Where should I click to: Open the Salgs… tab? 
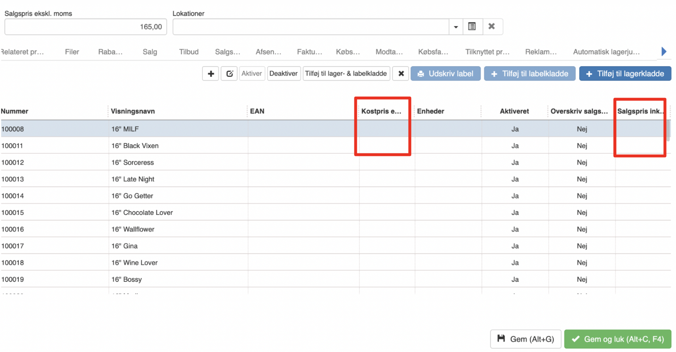click(x=228, y=52)
